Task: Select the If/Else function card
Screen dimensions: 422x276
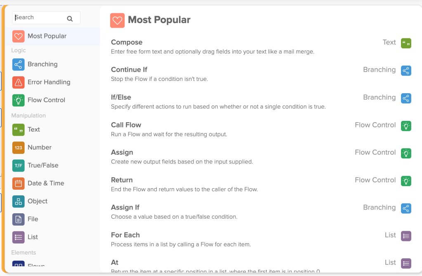Action: tap(121, 97)
